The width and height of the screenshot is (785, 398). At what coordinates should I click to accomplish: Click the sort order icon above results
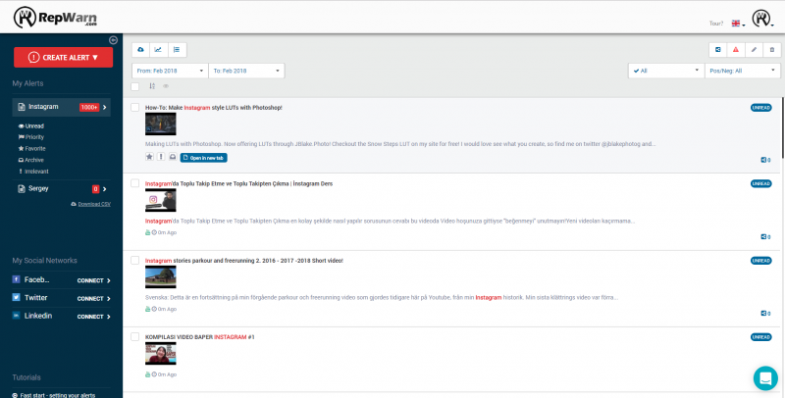152,86
